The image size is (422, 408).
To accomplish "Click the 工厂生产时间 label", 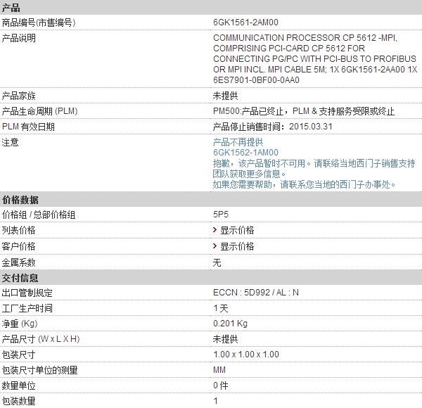I will pos(27,308).
